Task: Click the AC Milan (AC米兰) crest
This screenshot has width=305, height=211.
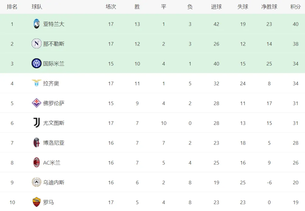Action: point(36,162)
